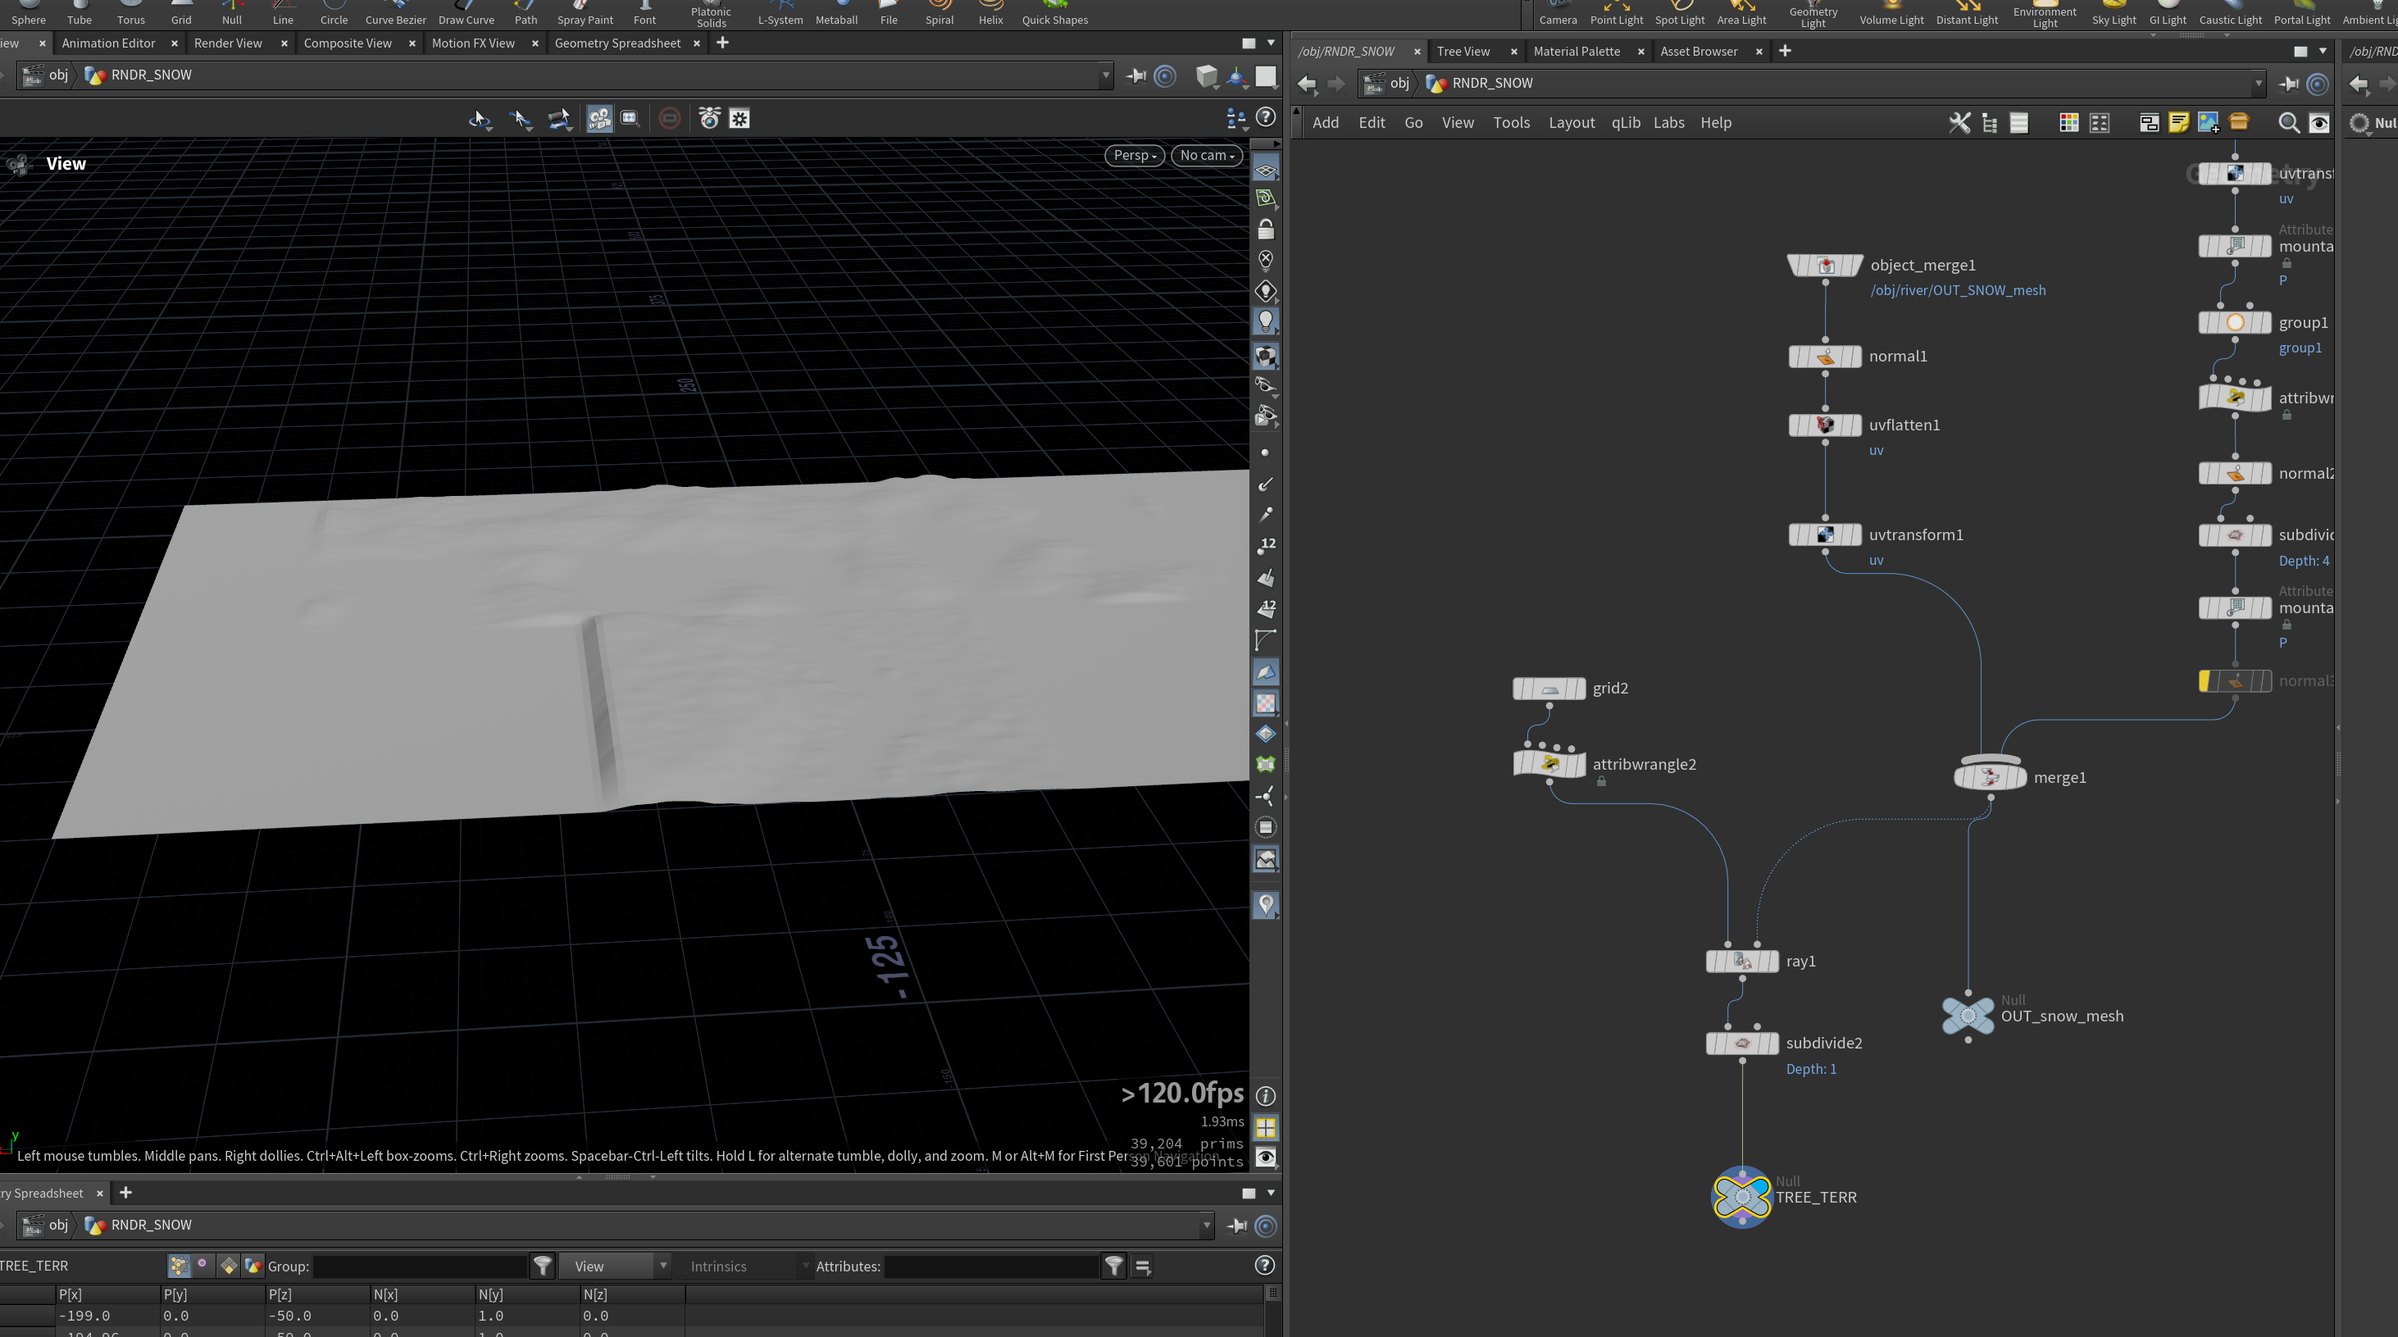The image size is (2398, 1337).
Task: Click the /obj/river/OUT_SNOW_mesh path link
Action: (1958, 289)
